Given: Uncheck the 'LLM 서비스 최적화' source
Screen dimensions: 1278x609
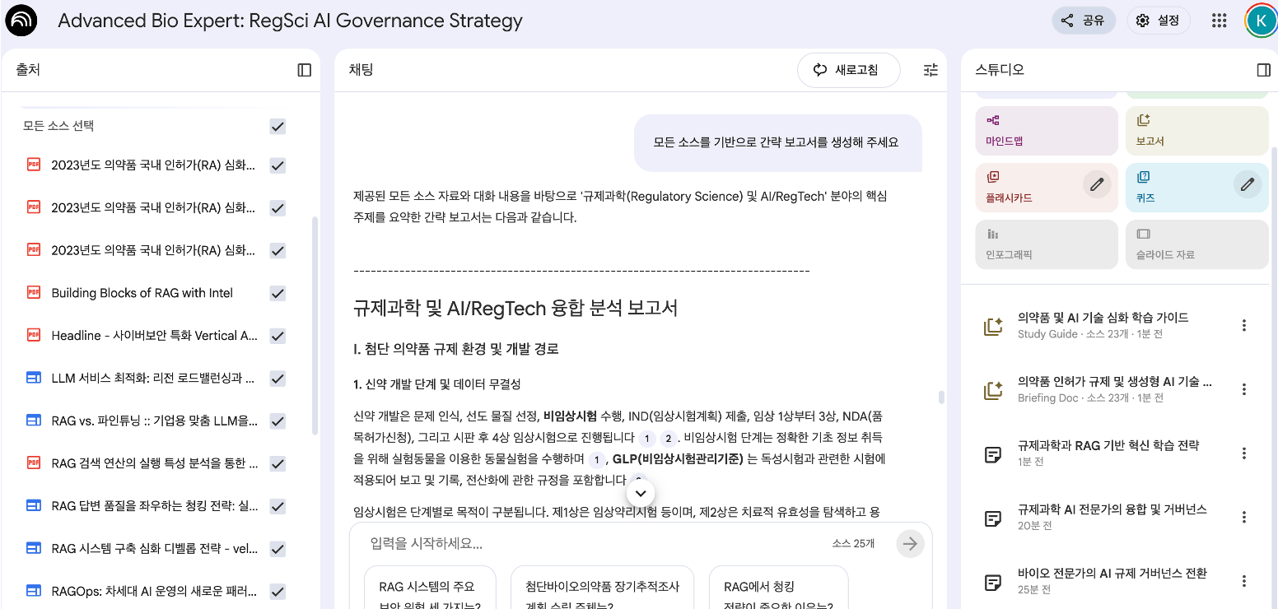Looking at the screenshot, I should click(278, 378).
